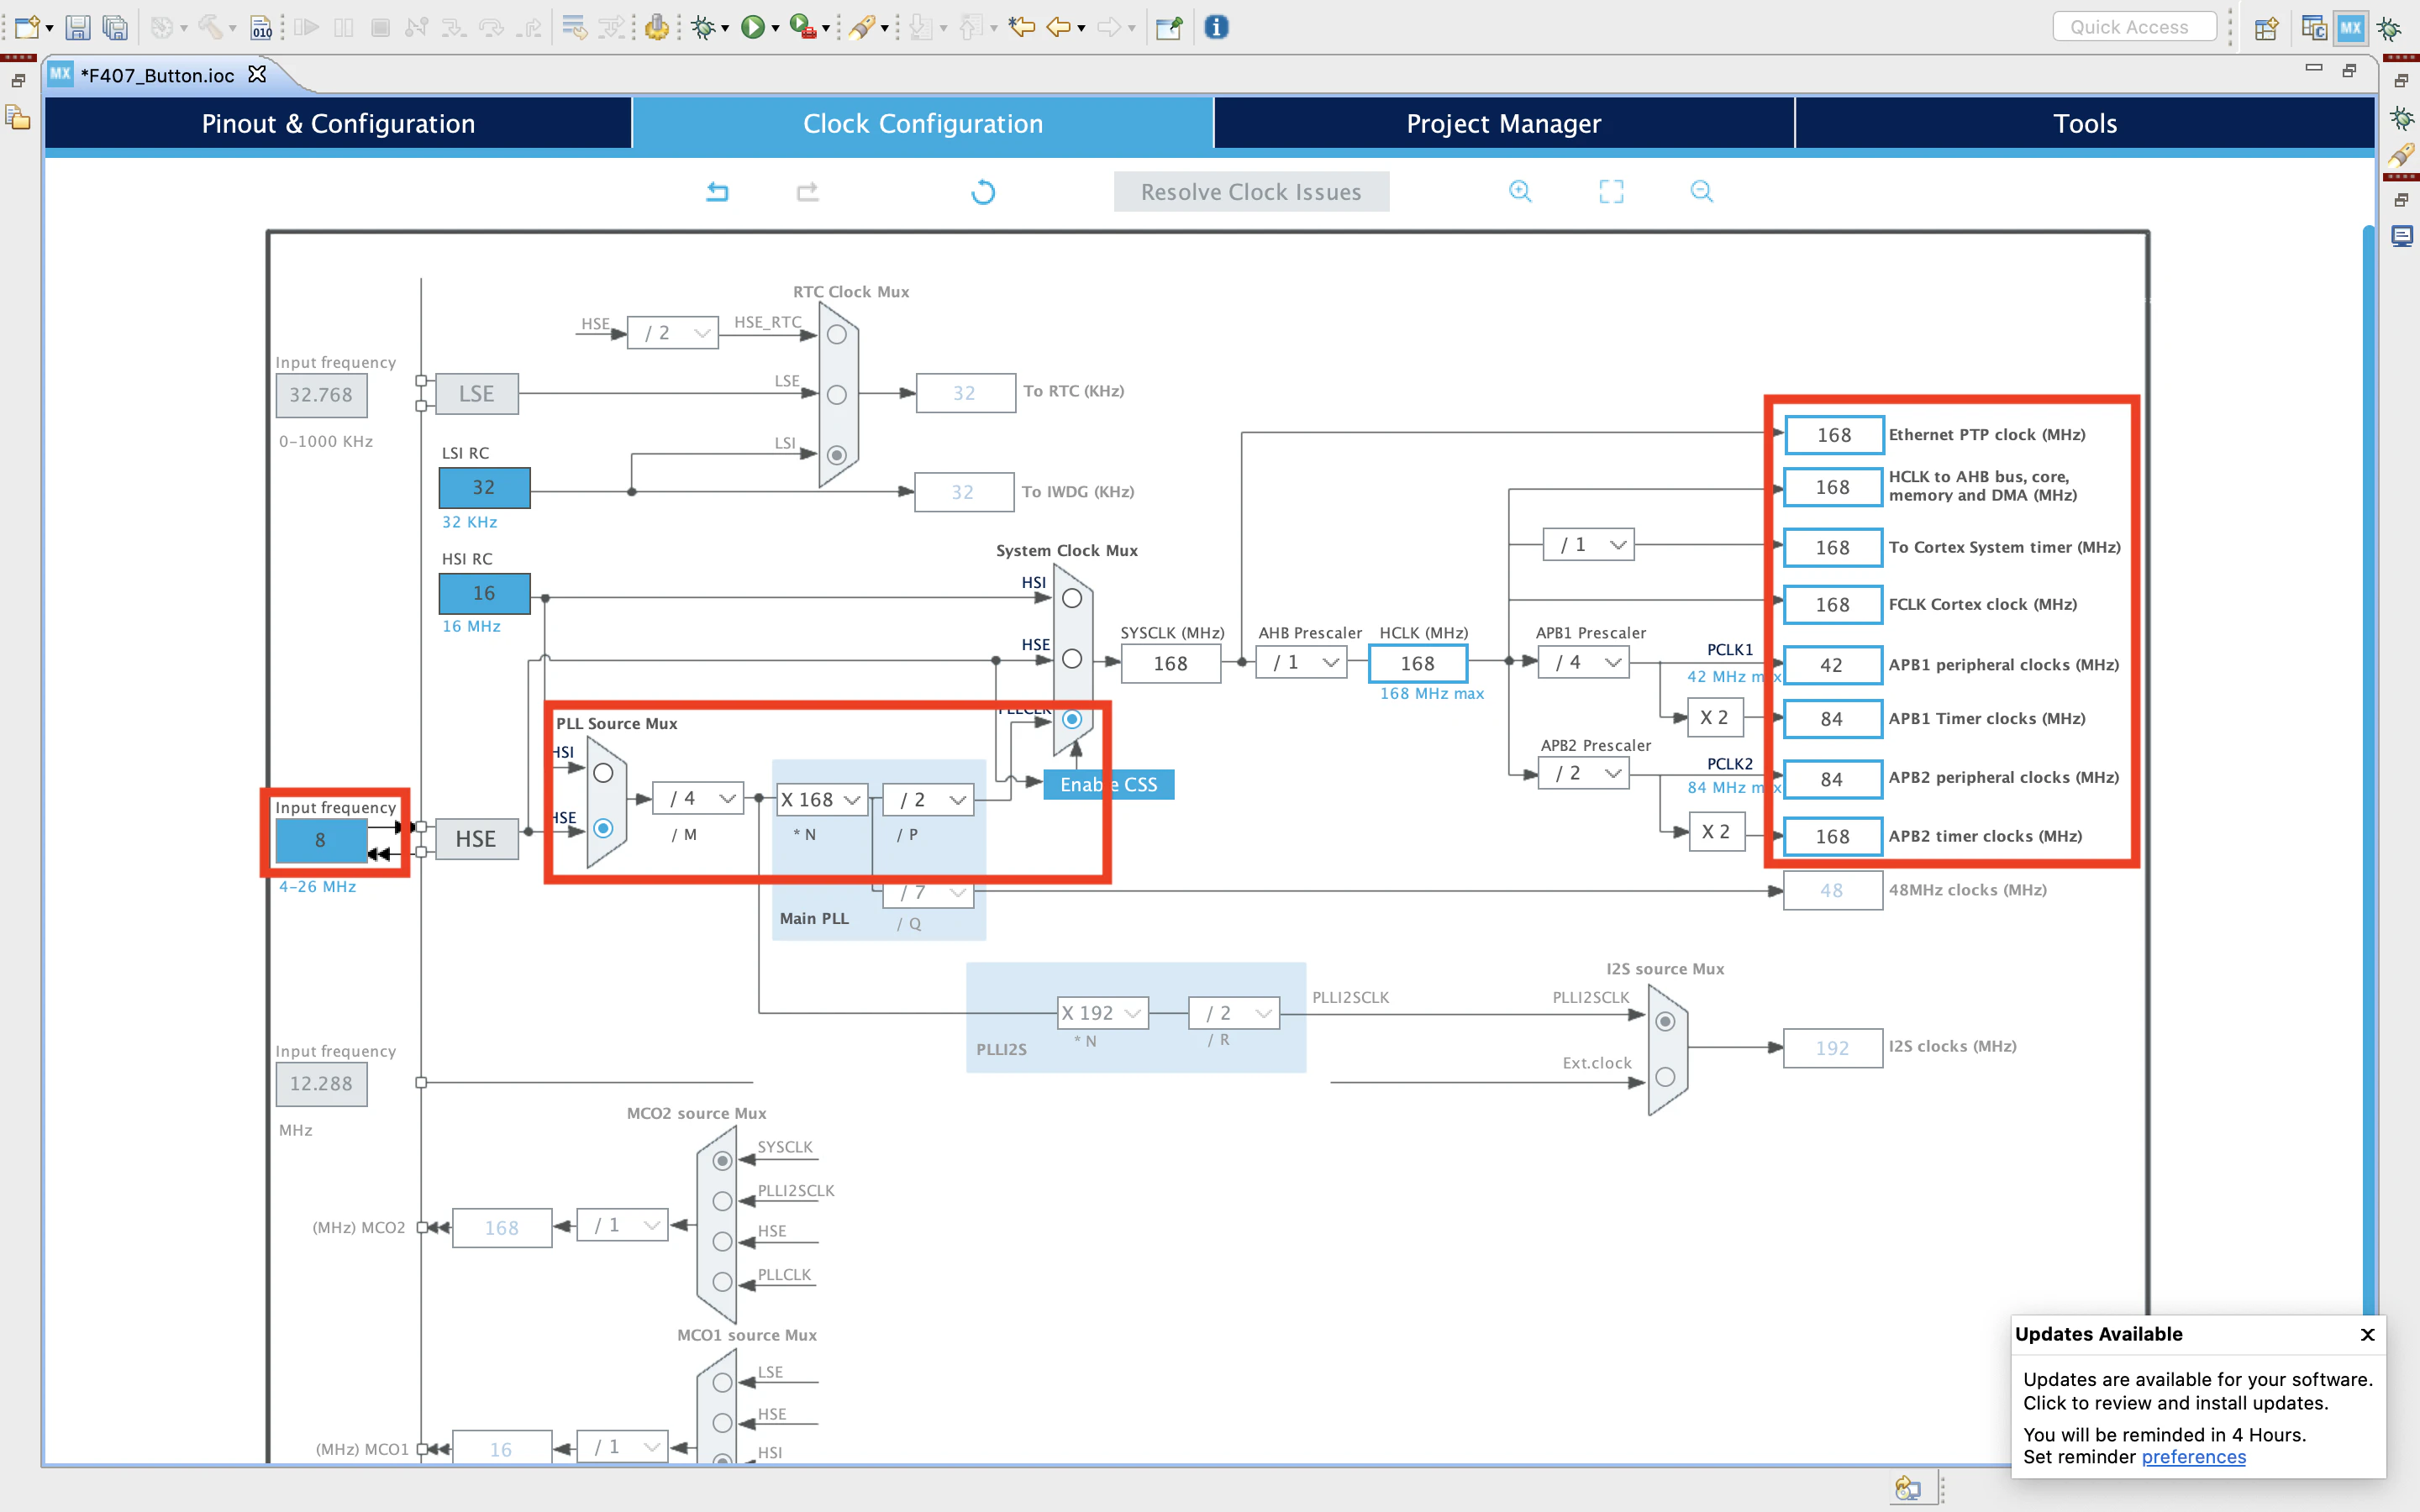Open the Project Manager tab
The width and height of the screenshot is (2420, 1512).
coord(1503,123)
